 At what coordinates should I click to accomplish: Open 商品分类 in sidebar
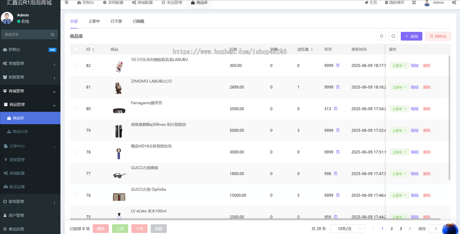click(30, 132)
